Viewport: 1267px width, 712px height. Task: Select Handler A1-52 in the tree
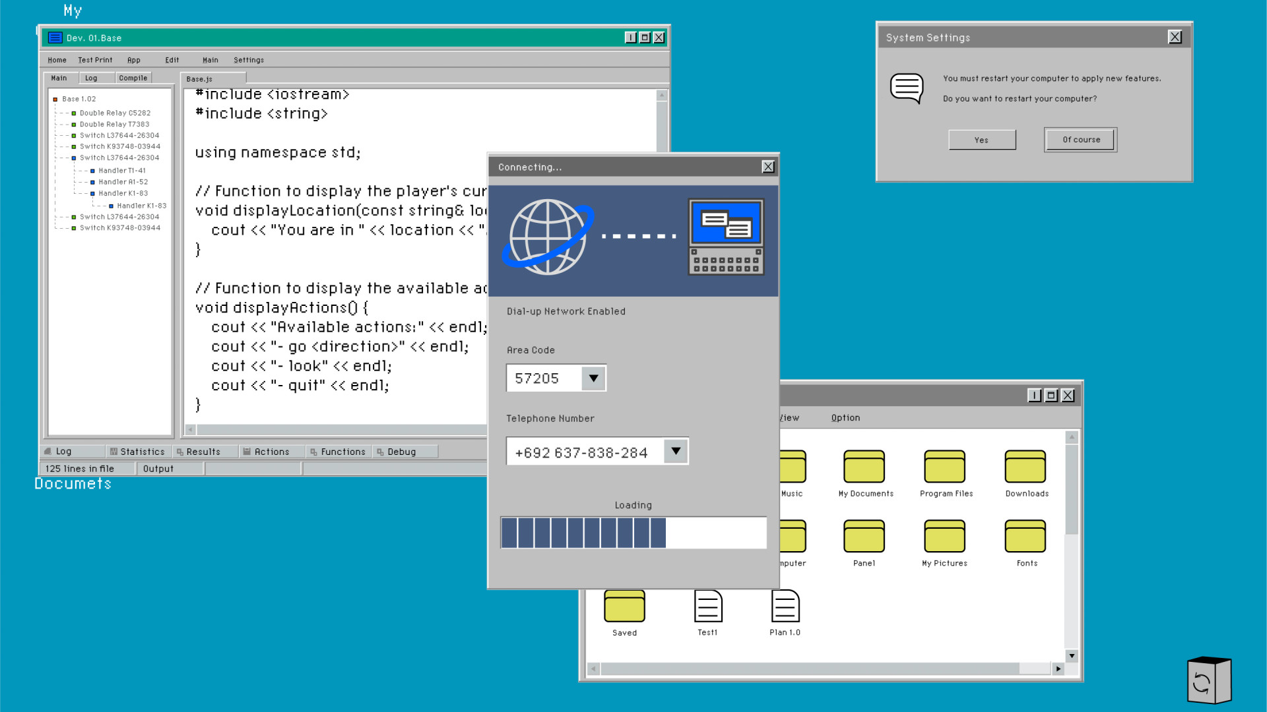[123, 182]
